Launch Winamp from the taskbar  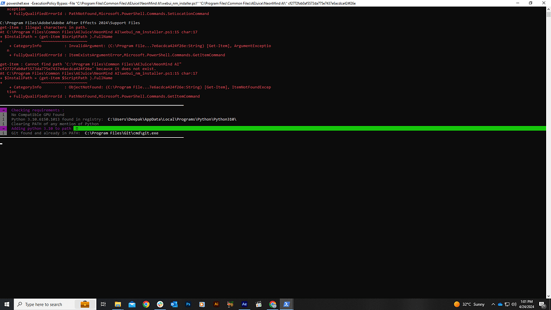230,304
